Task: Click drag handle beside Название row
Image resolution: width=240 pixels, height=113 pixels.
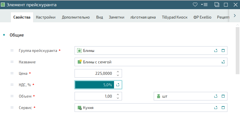Action: pos(12,62)
